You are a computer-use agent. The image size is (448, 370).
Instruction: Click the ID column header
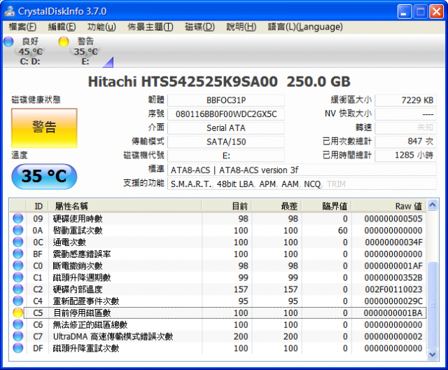tap(37, 206)
